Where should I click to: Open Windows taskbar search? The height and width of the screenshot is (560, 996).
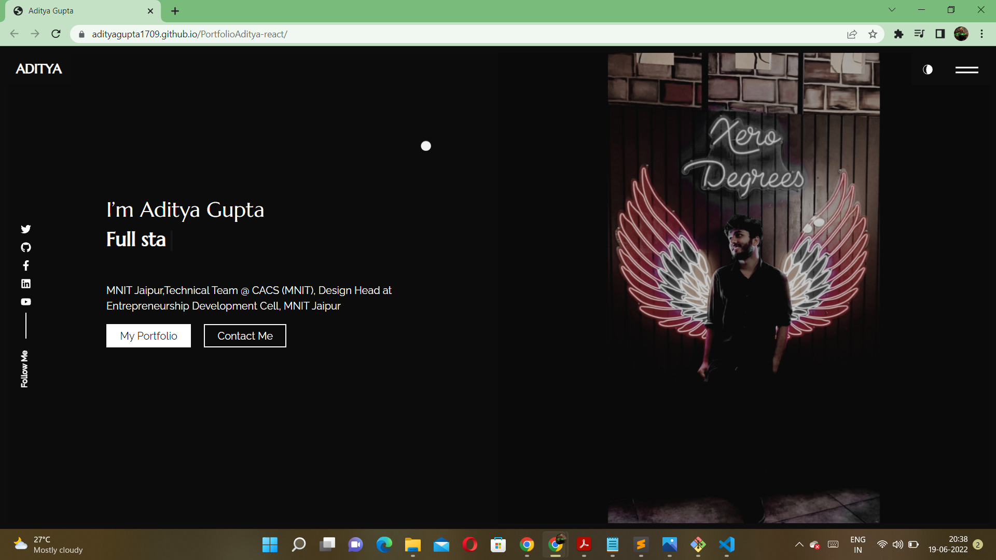click(299, 544)
